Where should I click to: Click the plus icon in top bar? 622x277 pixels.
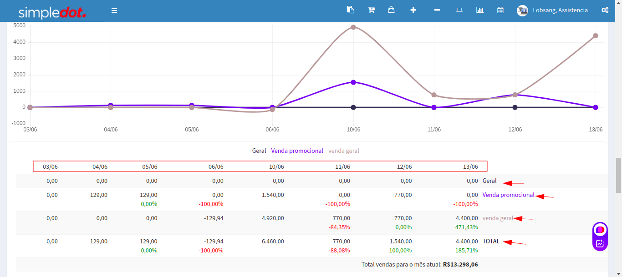[x=413, y=10]
